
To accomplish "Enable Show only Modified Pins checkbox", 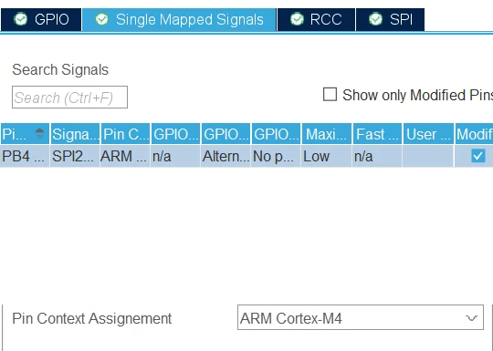I will tap(330, 95).
